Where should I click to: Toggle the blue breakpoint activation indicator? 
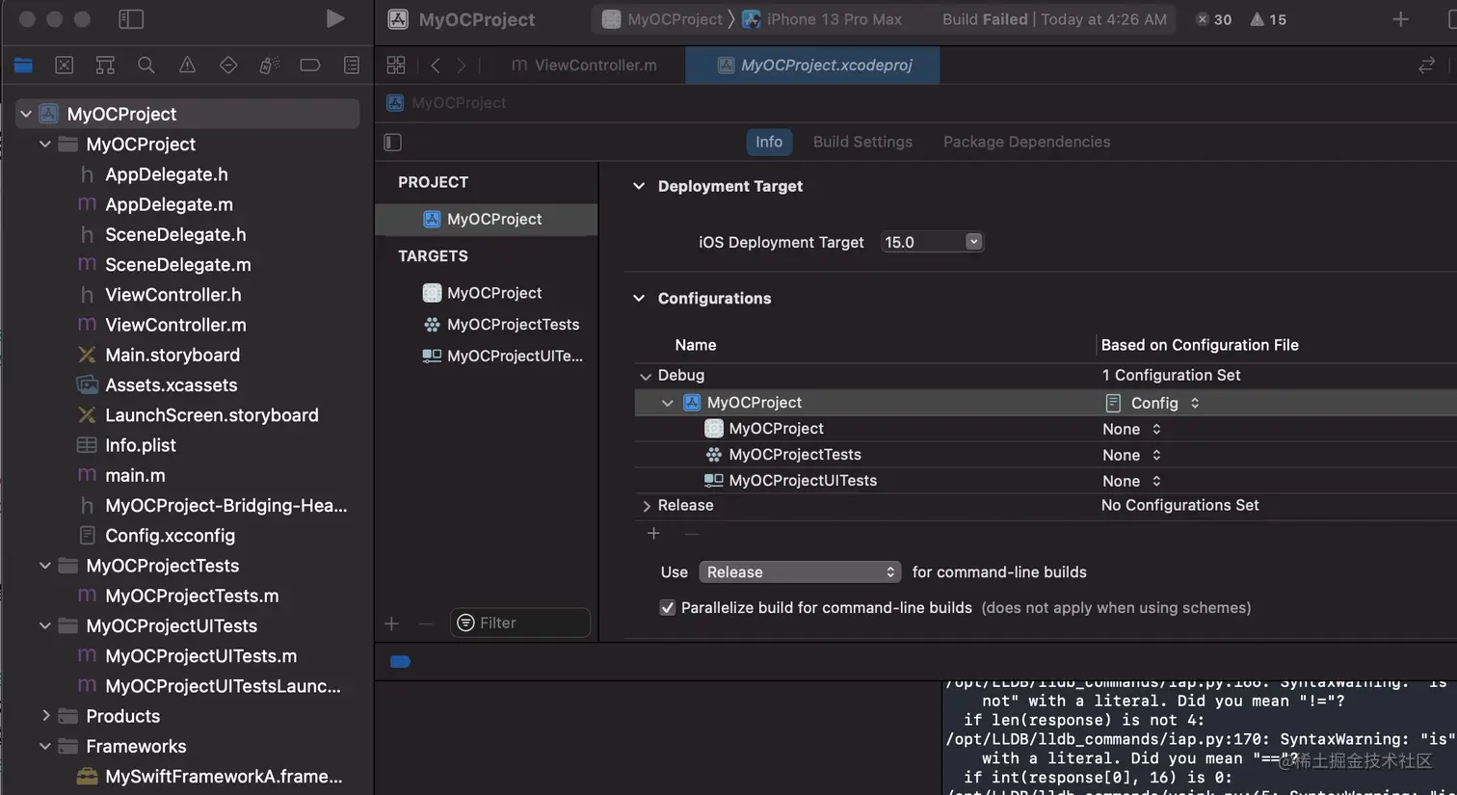[x=401, y=662]
